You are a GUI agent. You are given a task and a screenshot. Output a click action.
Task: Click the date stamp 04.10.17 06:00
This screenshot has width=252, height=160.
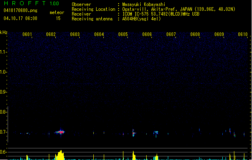tap(20, 18)
